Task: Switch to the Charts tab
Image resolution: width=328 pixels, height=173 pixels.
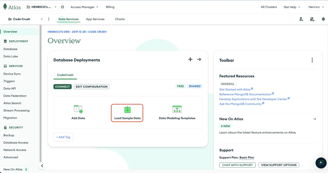Action: click(x=120, y=19)
